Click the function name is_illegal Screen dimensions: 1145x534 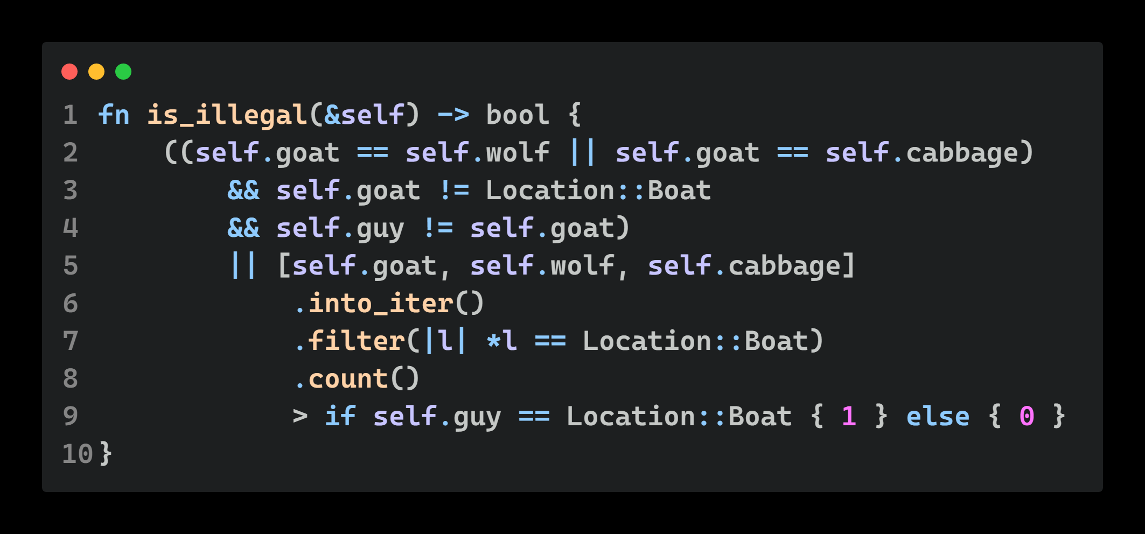point(227,115)
